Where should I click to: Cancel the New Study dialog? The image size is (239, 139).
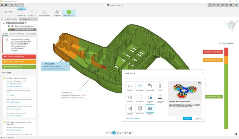[x=197, y=118]
